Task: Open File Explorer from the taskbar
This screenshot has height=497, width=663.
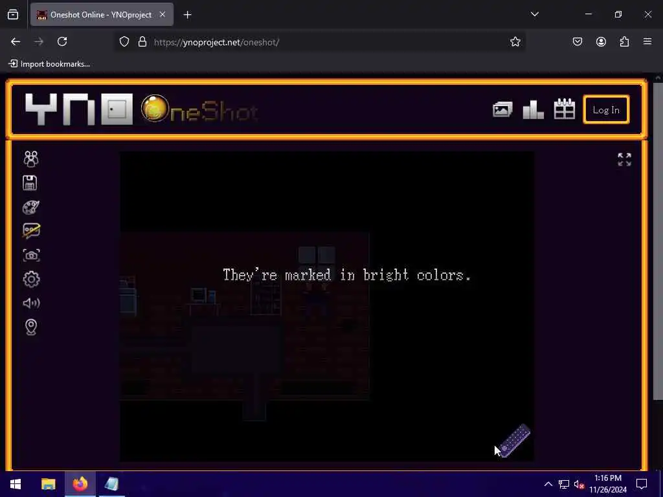Action: [48, 484]
